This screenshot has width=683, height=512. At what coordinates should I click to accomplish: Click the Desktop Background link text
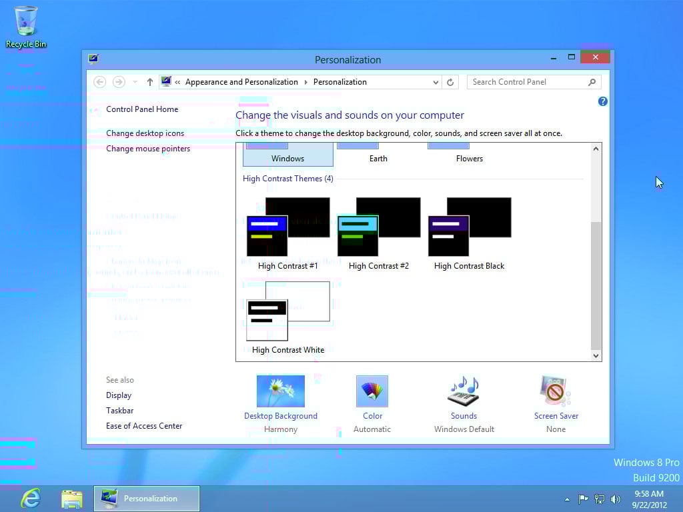click(x=281, y=416)
